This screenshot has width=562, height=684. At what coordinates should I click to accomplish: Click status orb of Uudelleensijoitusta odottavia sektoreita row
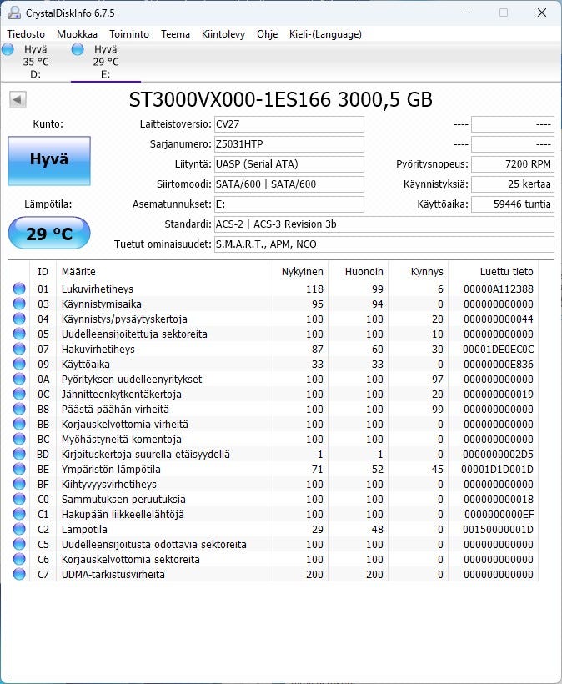click(19, 544)
